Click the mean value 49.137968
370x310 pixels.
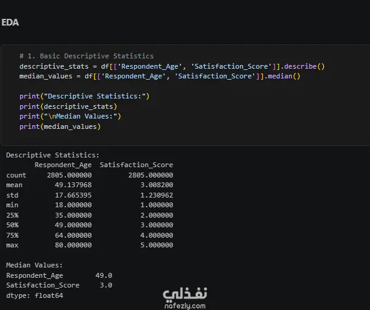pyautogui.click(x=73, y=185)
